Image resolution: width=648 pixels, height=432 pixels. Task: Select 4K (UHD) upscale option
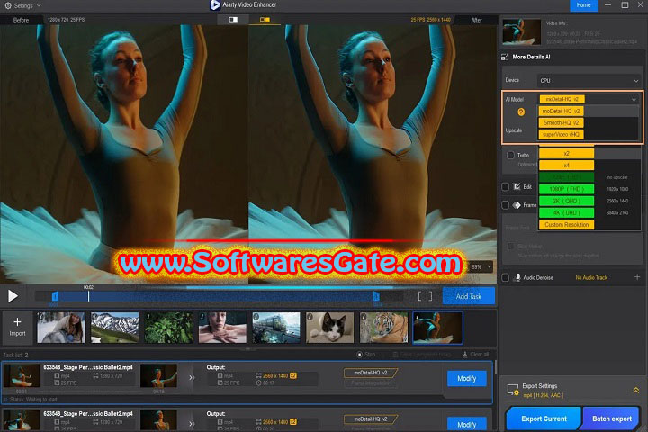pos(567,213)
